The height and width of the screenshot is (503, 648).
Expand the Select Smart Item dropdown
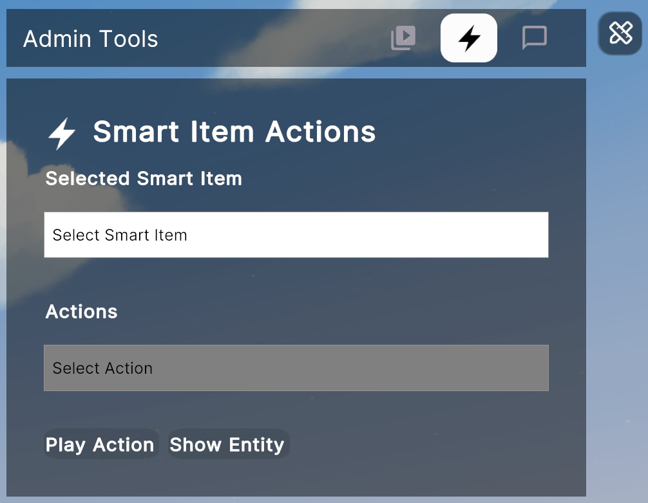[x=296, y=235]
